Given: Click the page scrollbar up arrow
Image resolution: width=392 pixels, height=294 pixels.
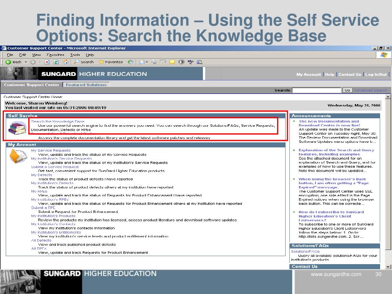Looking at the screenshot, I should [388, 96].
